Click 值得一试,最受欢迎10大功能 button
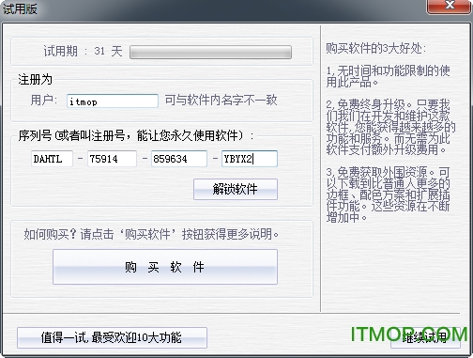Screen dimensions: 473x358 [112, 337]
